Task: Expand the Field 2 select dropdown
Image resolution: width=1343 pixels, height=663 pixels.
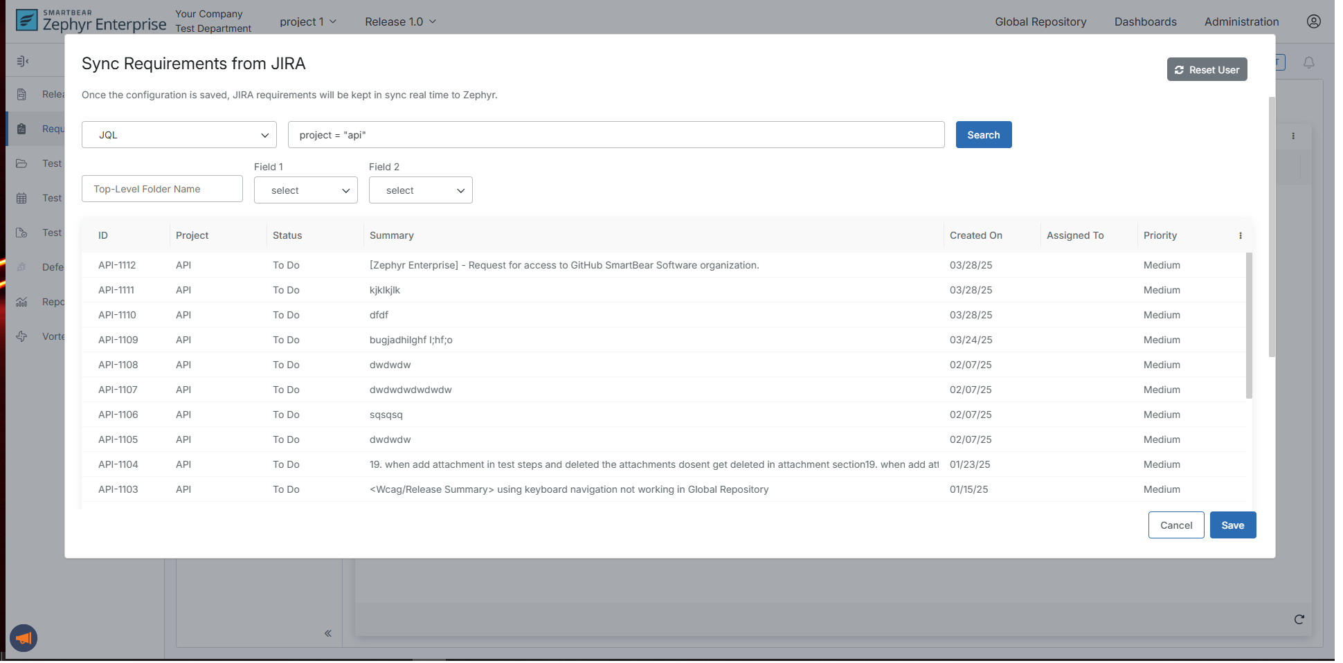Action: click(x=420, y=190)
